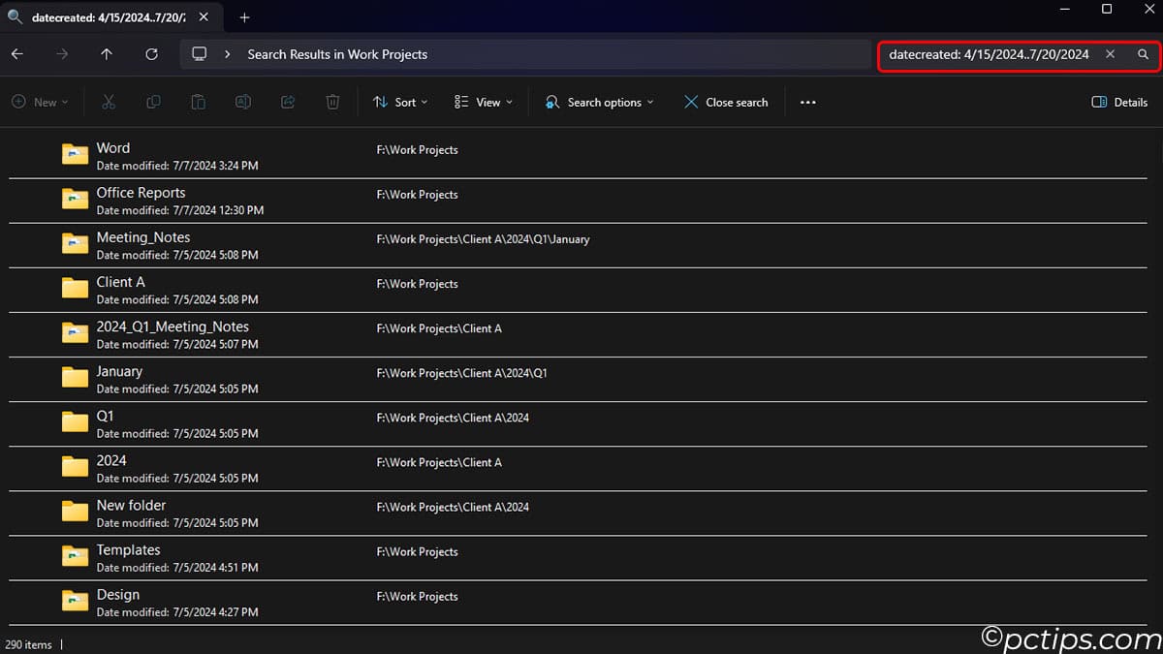Screen dimensions: 1163x654
Task: Select the Meeting_Notes folder
Action: click(x=142, y=236)
